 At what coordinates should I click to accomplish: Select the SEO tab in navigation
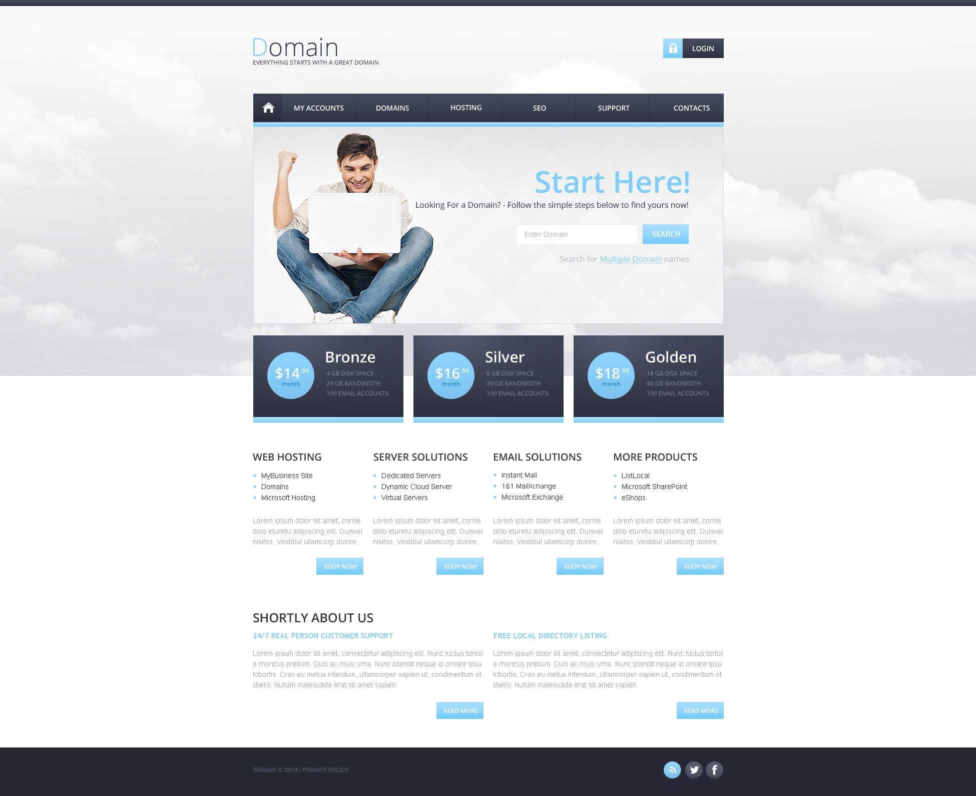[539, 108]
